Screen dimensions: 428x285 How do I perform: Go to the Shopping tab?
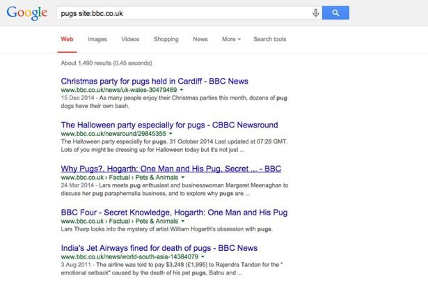coord(166,40)
